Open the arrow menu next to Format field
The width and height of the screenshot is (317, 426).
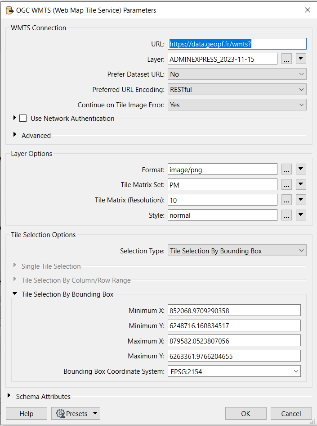tap(301, 169)
